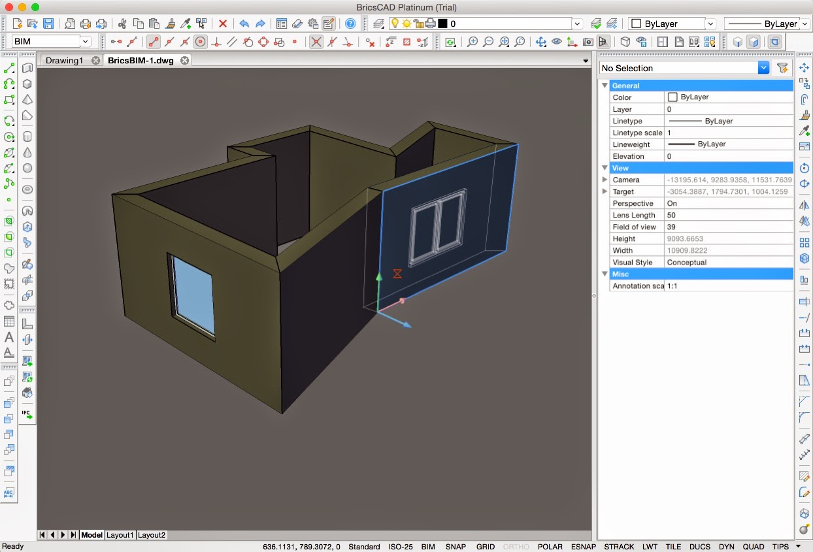The height and width of the screenshot is (552, 813).
Task: Click the quick select funnel icon
Action: [782, 68]
